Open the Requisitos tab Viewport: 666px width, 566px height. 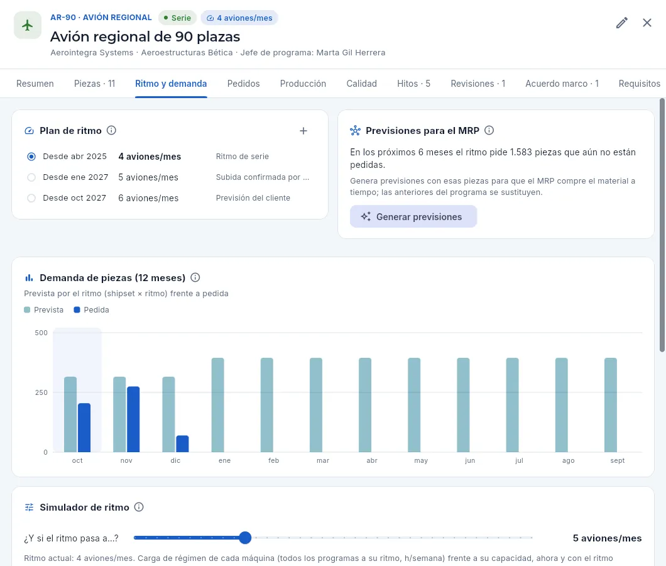click(x=639, y=84)
